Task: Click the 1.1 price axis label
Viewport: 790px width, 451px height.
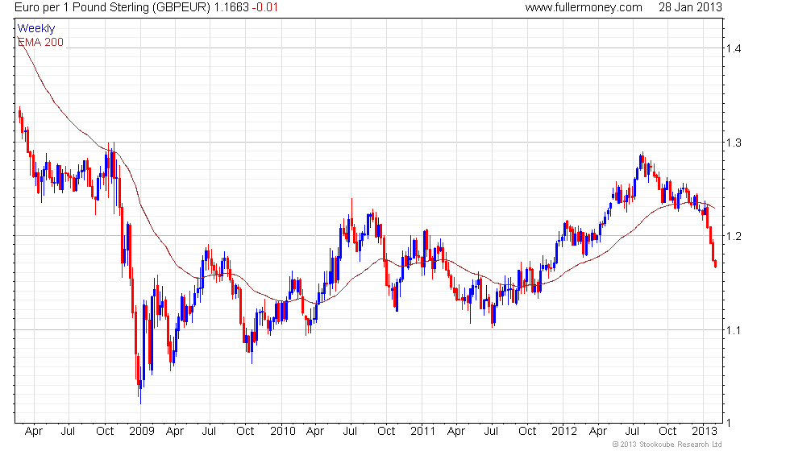Action: pyautogui.click(x=733, y=329)
